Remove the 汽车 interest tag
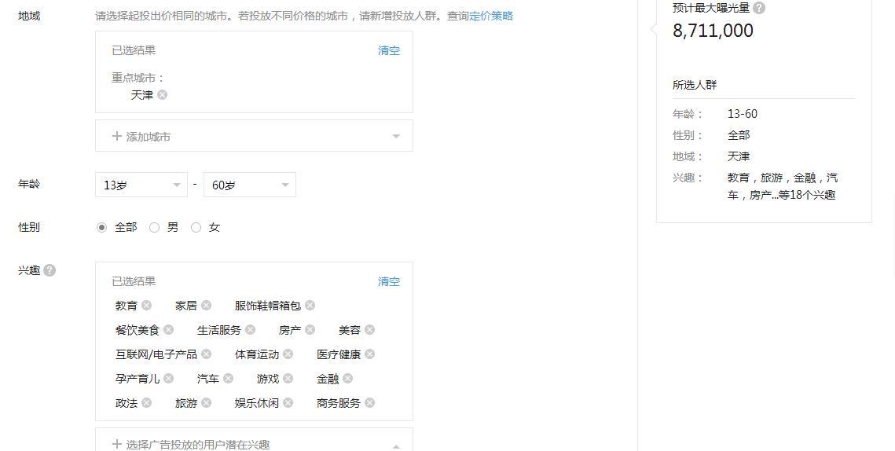The image size is (895, 451). click(229, 379)
